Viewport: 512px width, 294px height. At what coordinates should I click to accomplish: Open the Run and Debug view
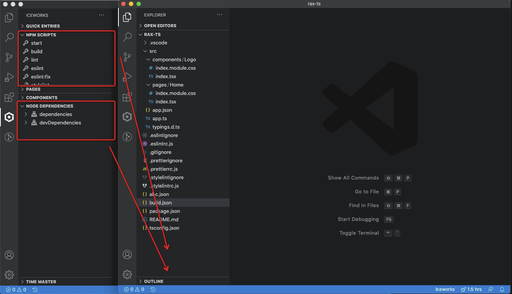[127, 77]
